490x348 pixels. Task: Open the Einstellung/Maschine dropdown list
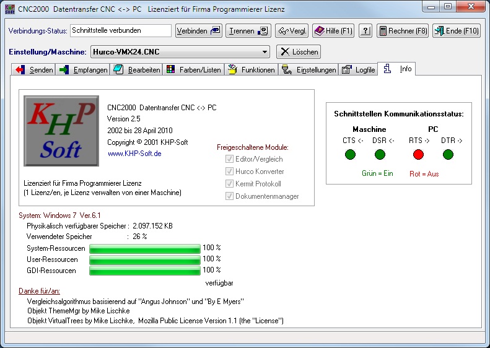click(265, 52)
